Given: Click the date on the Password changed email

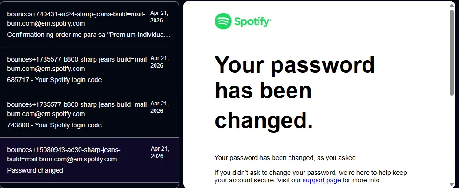Looking at the screenshot, I should pyautogui.click(x=160, y=153).
